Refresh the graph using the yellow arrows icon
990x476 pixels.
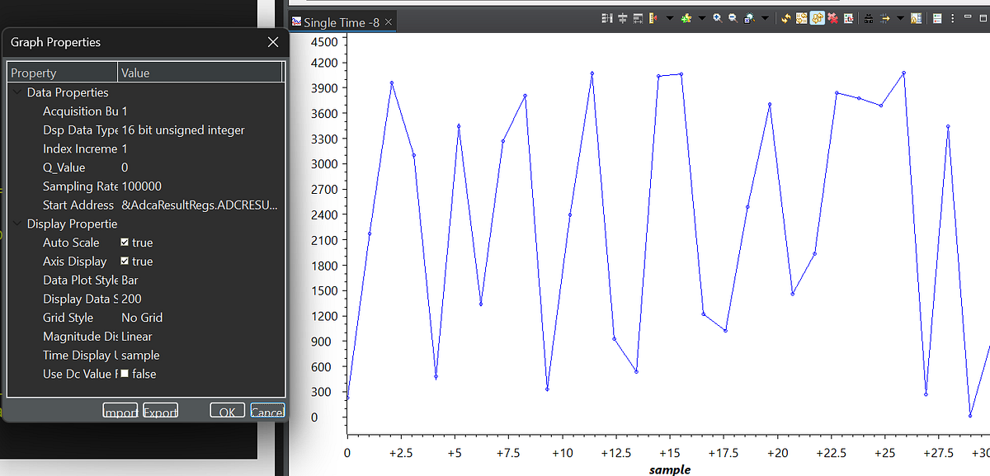point(785,18)
